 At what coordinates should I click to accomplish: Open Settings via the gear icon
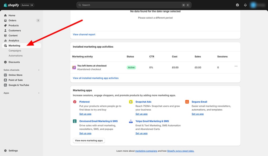click(x=6, y=151)
